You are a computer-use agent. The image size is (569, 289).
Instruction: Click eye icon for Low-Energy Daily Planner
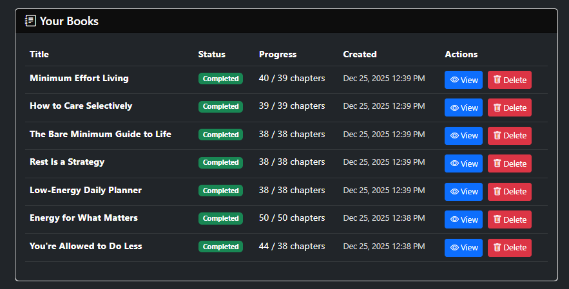(x=454, y=192)
